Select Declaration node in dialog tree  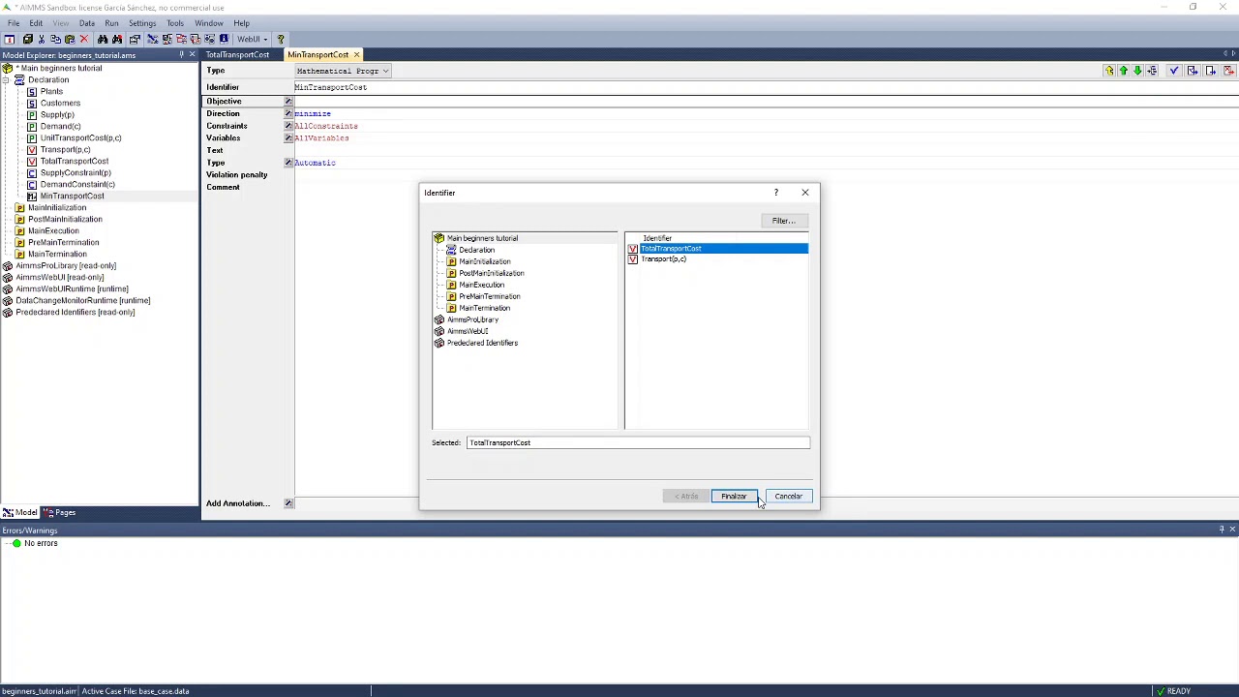click(476, 250)
